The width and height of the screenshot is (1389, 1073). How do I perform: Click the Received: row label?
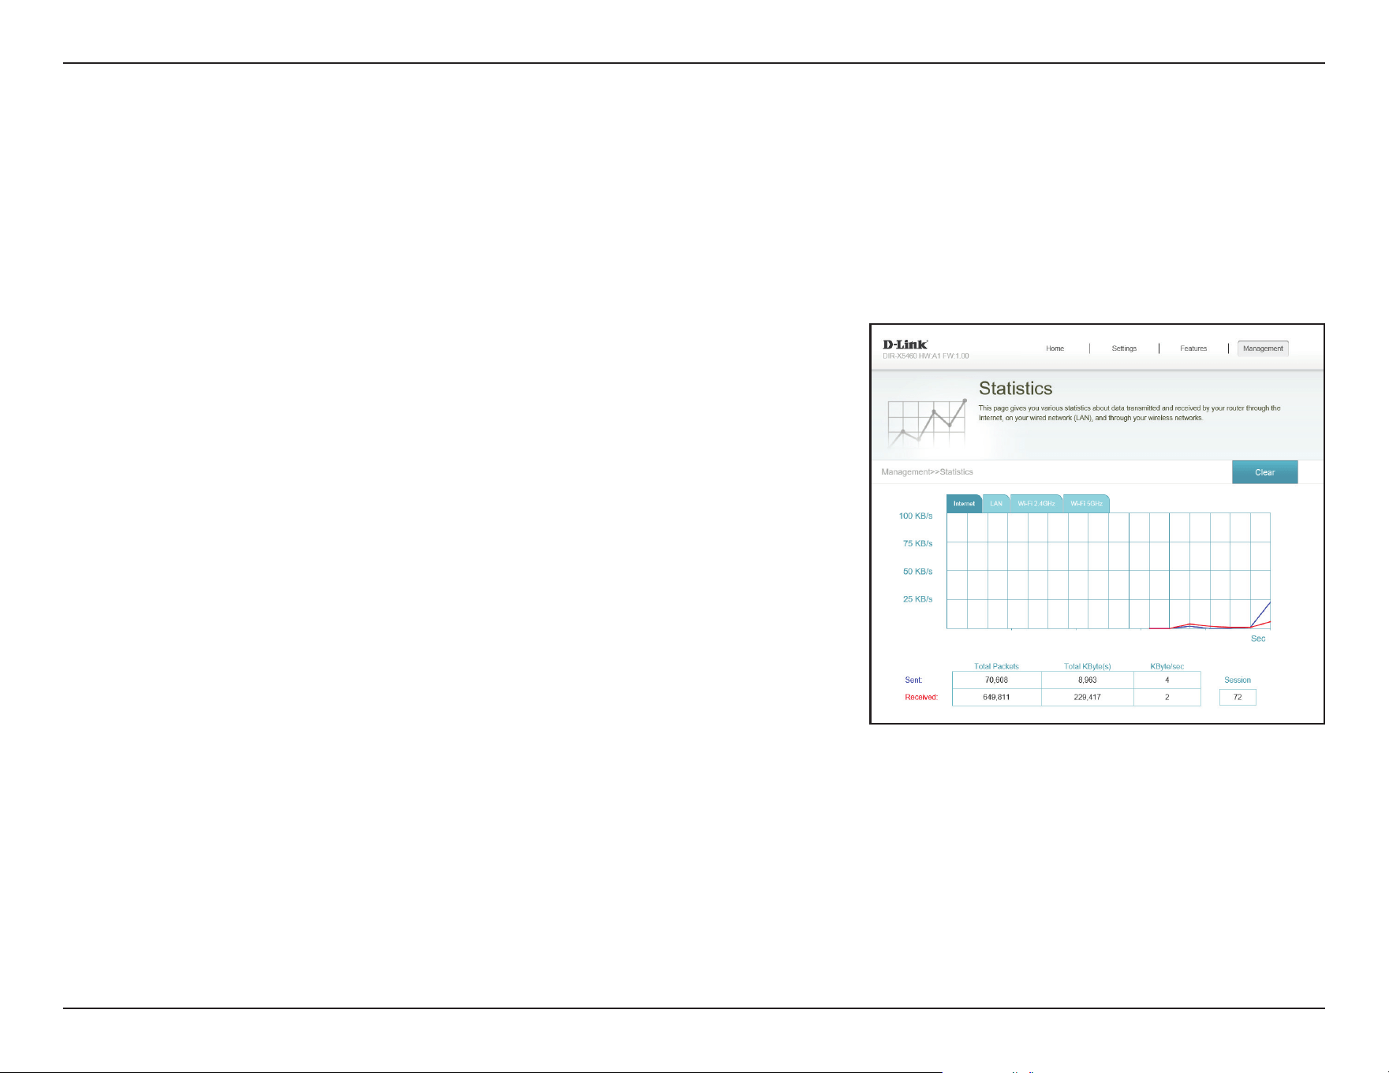[x=921, y=697]
